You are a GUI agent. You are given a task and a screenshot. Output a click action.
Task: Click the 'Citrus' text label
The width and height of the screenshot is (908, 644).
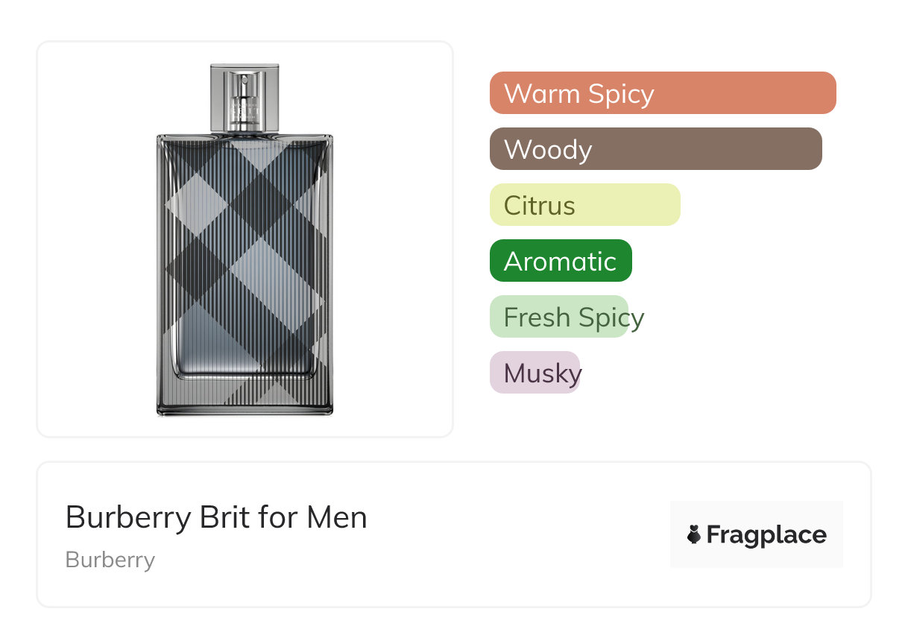point(539,206)
